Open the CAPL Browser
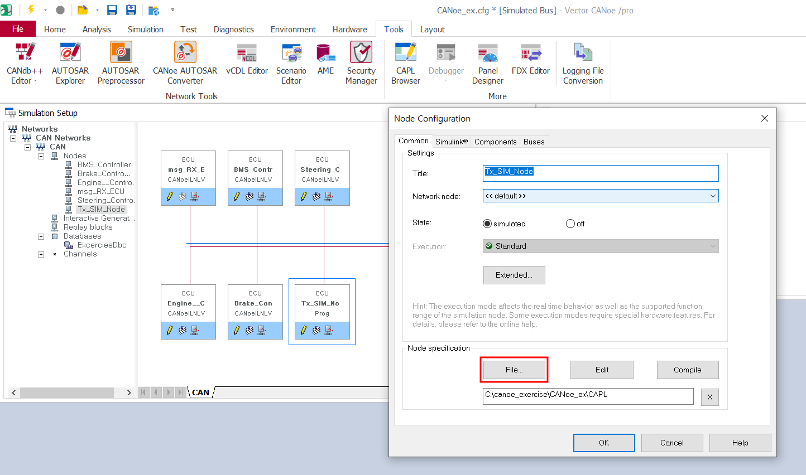This screenshot has width=806, height=475. click(x=406, y=63)
